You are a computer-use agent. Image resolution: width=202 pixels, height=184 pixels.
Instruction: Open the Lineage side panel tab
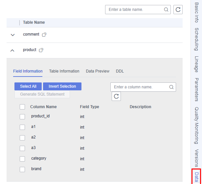tap(196, 64)
